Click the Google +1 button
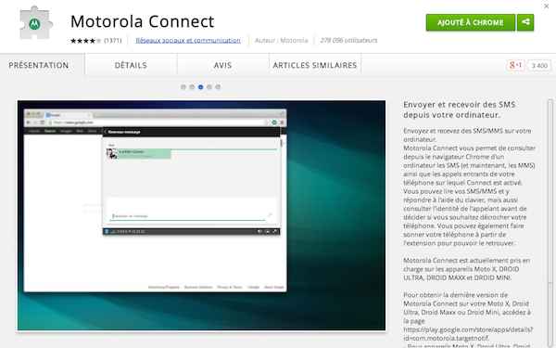This screenshot has height=348, width=556. pyautogui.click(x=515, y=65)
